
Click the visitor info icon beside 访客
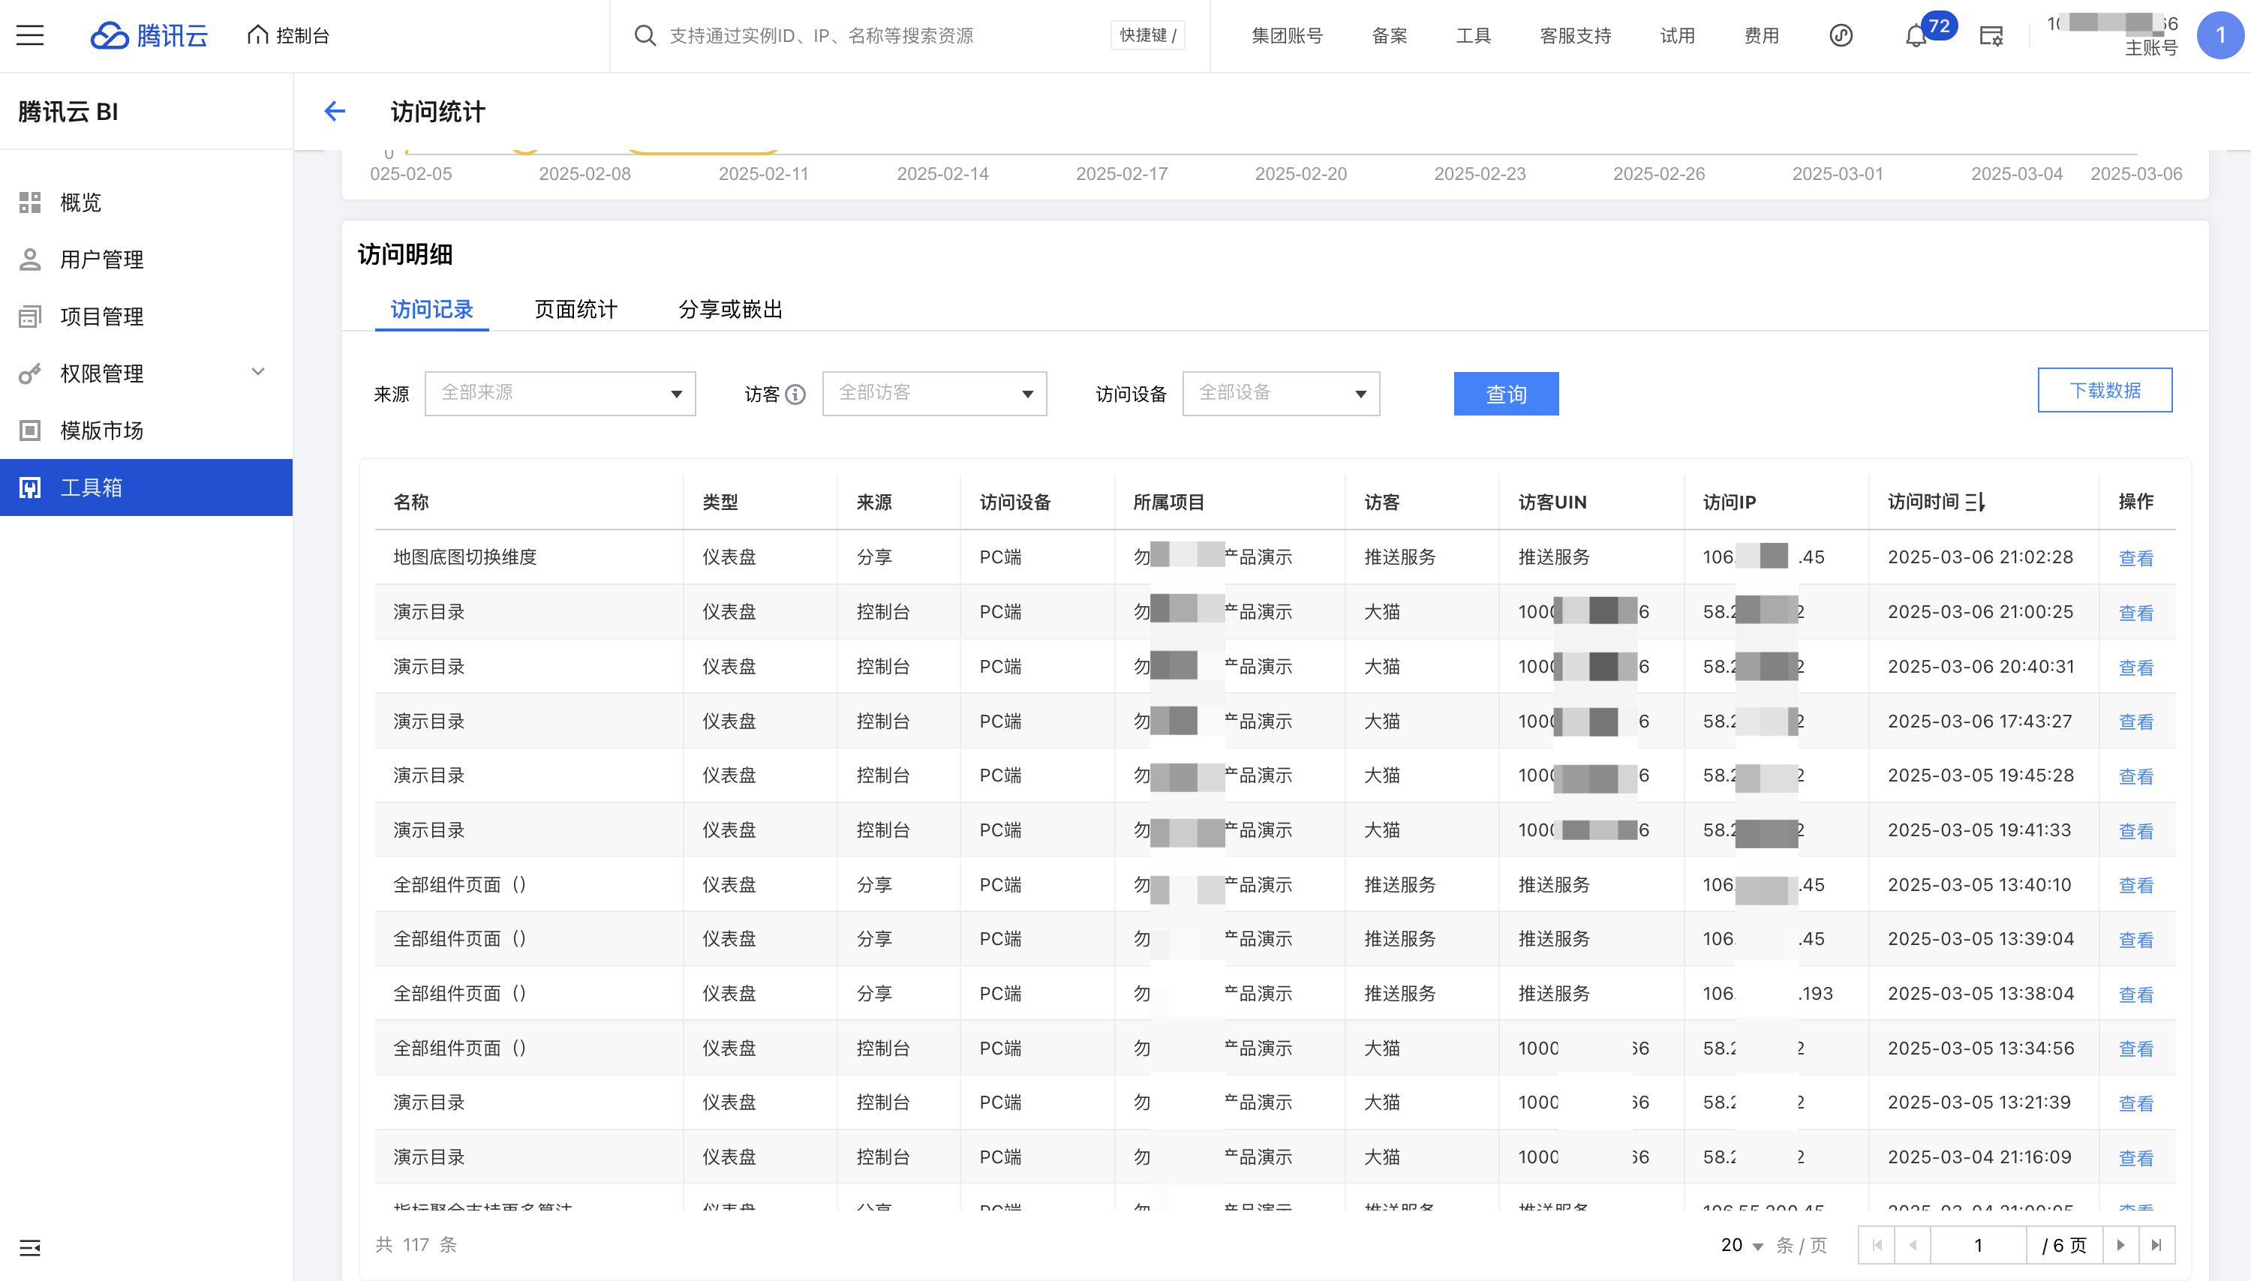(795, 394)
